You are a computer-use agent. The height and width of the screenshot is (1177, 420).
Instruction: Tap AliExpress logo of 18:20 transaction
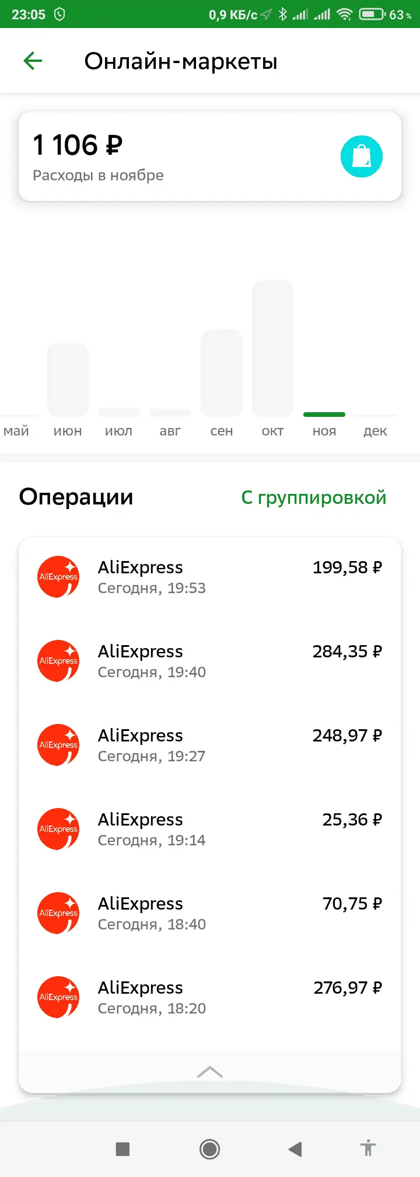pyautogui.click(x=58, y=997)
